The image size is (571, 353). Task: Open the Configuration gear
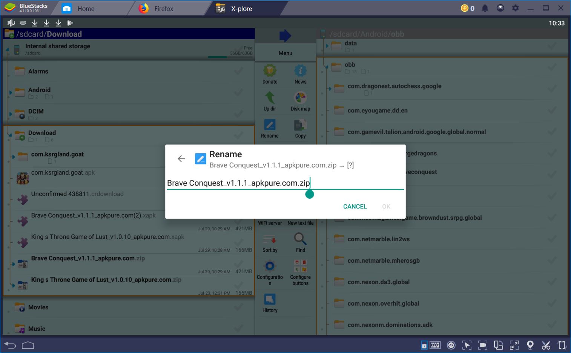point(270,266)
